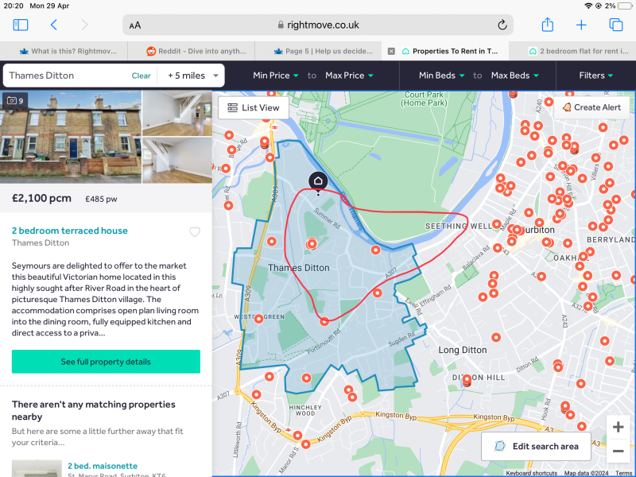Switch to 2 bedroom flat for rent tab
The image size is (636, 477).
579,51
